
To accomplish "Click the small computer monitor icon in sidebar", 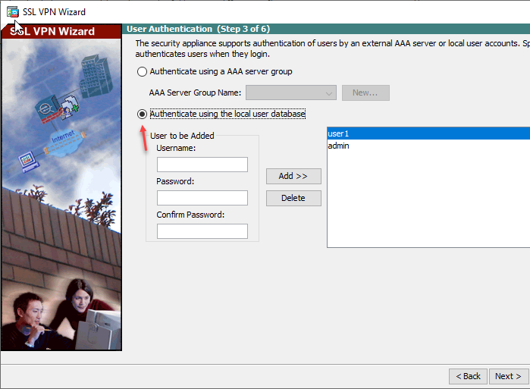I will [28, 160].
